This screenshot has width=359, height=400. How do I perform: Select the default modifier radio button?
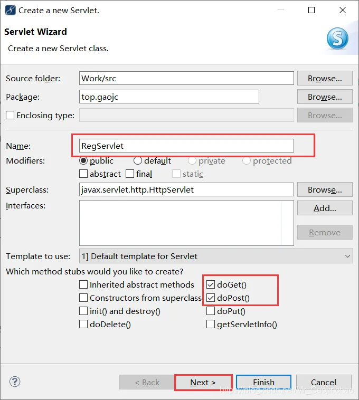tap(138, 160)
